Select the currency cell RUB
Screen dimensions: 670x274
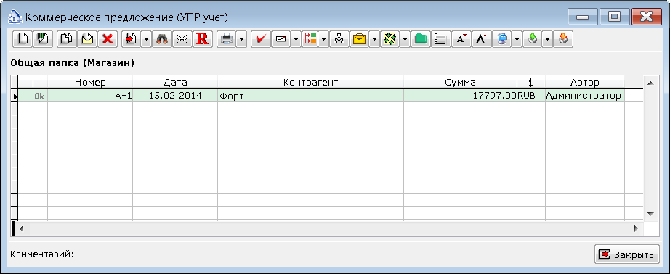pos(531,96)
